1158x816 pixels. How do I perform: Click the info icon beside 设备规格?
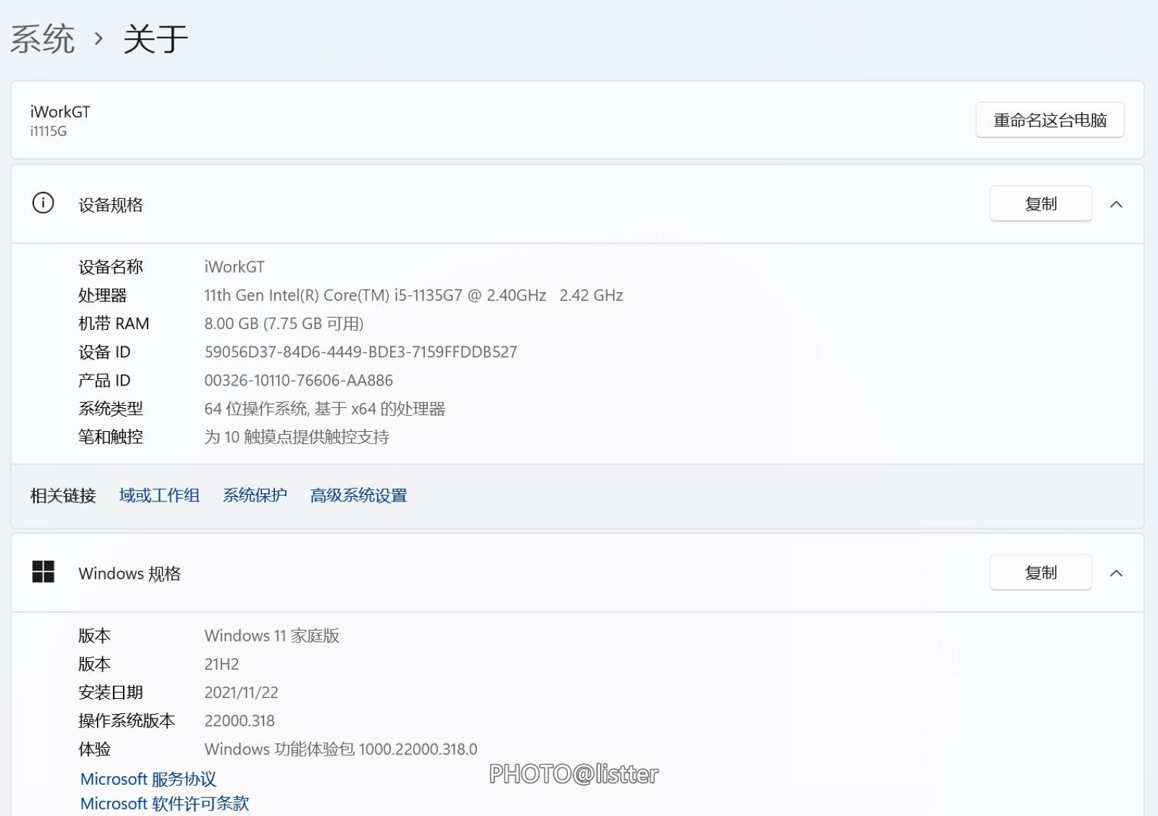(43, 203)
